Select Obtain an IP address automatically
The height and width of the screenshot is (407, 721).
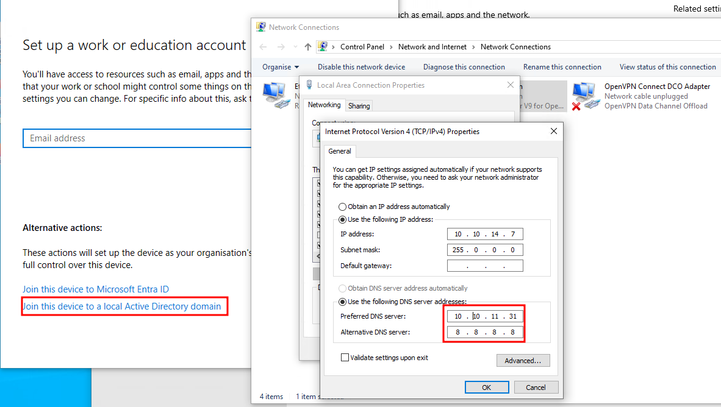pyautogui.click(x=342, y=207)
